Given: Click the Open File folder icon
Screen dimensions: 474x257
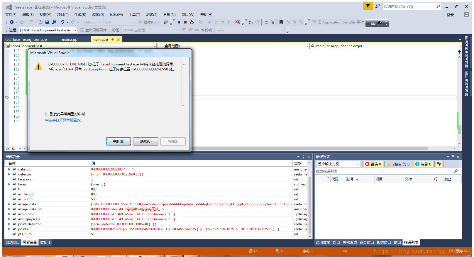Looking at the screenshot, I should (x=41, y=22).
